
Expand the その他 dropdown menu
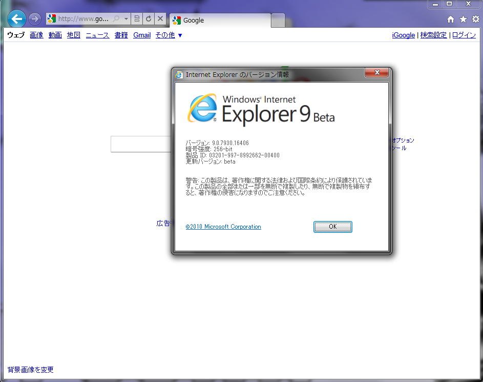click(169, 35)
